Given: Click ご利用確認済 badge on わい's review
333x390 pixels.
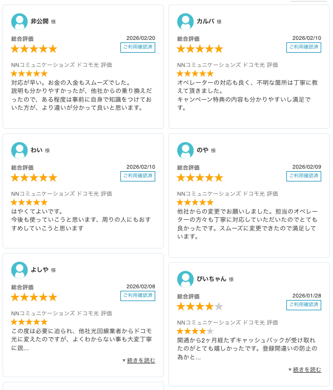Looking at the screenshot, I should [138, 176].
